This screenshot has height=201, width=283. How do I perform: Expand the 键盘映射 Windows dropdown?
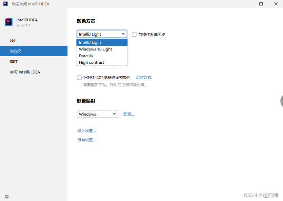[97, 114]
